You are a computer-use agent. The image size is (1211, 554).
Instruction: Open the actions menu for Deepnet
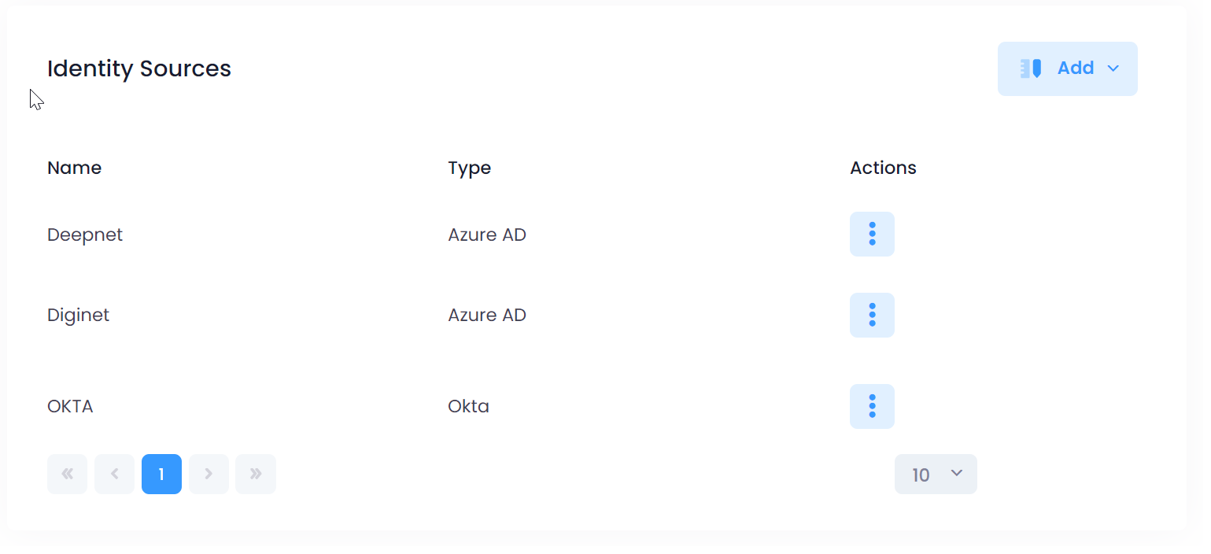(872, 234)
